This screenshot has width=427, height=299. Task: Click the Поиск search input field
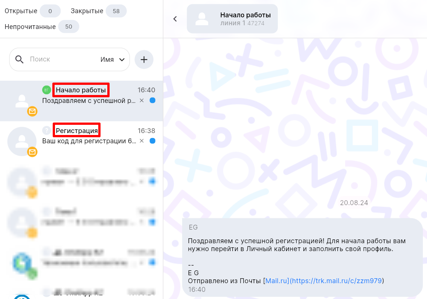coord(60,60)
